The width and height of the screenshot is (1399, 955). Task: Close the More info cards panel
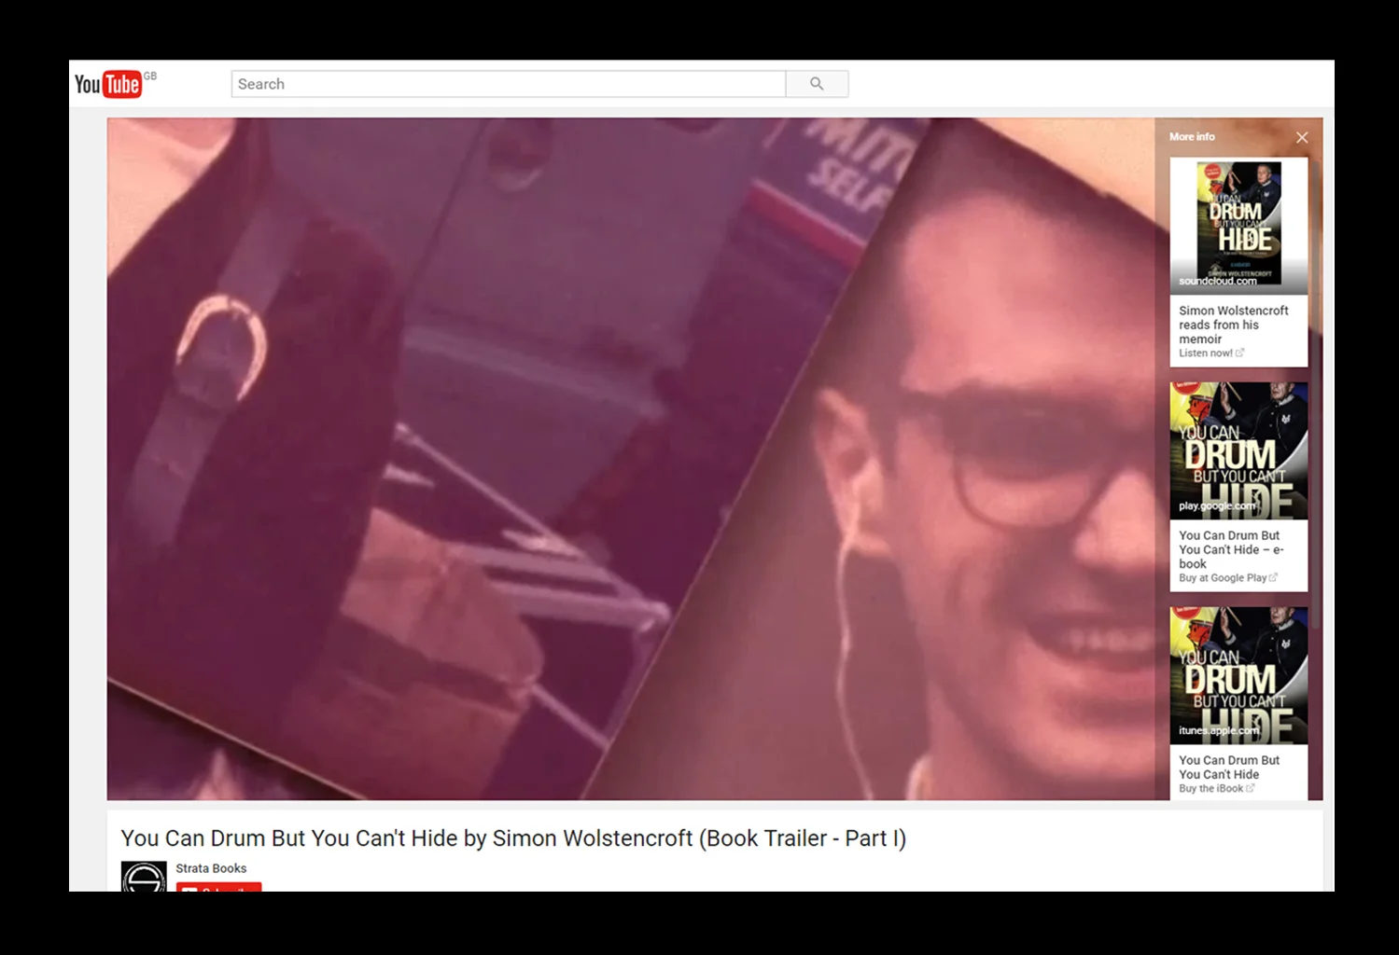coord(1302,137)
